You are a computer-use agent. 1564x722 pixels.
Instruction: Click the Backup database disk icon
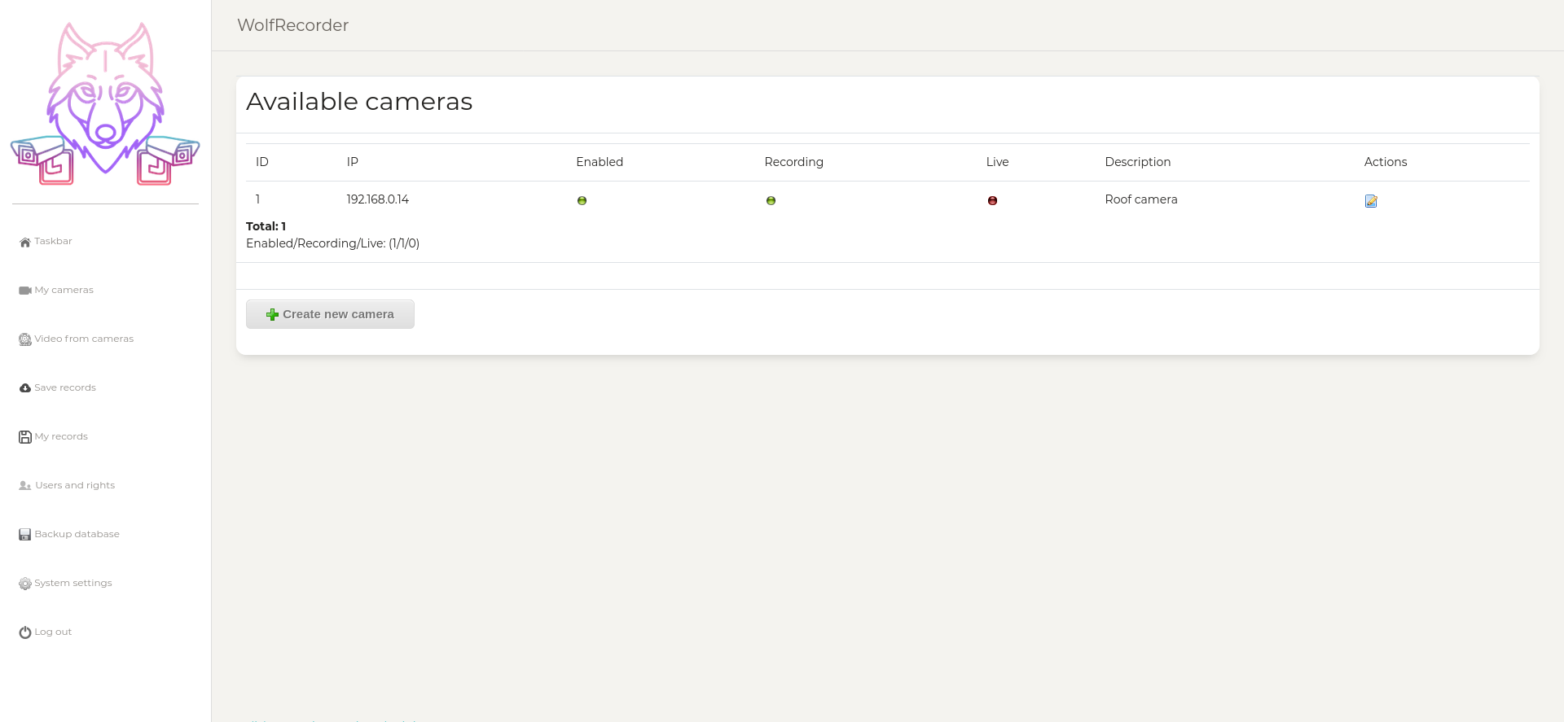25,535
